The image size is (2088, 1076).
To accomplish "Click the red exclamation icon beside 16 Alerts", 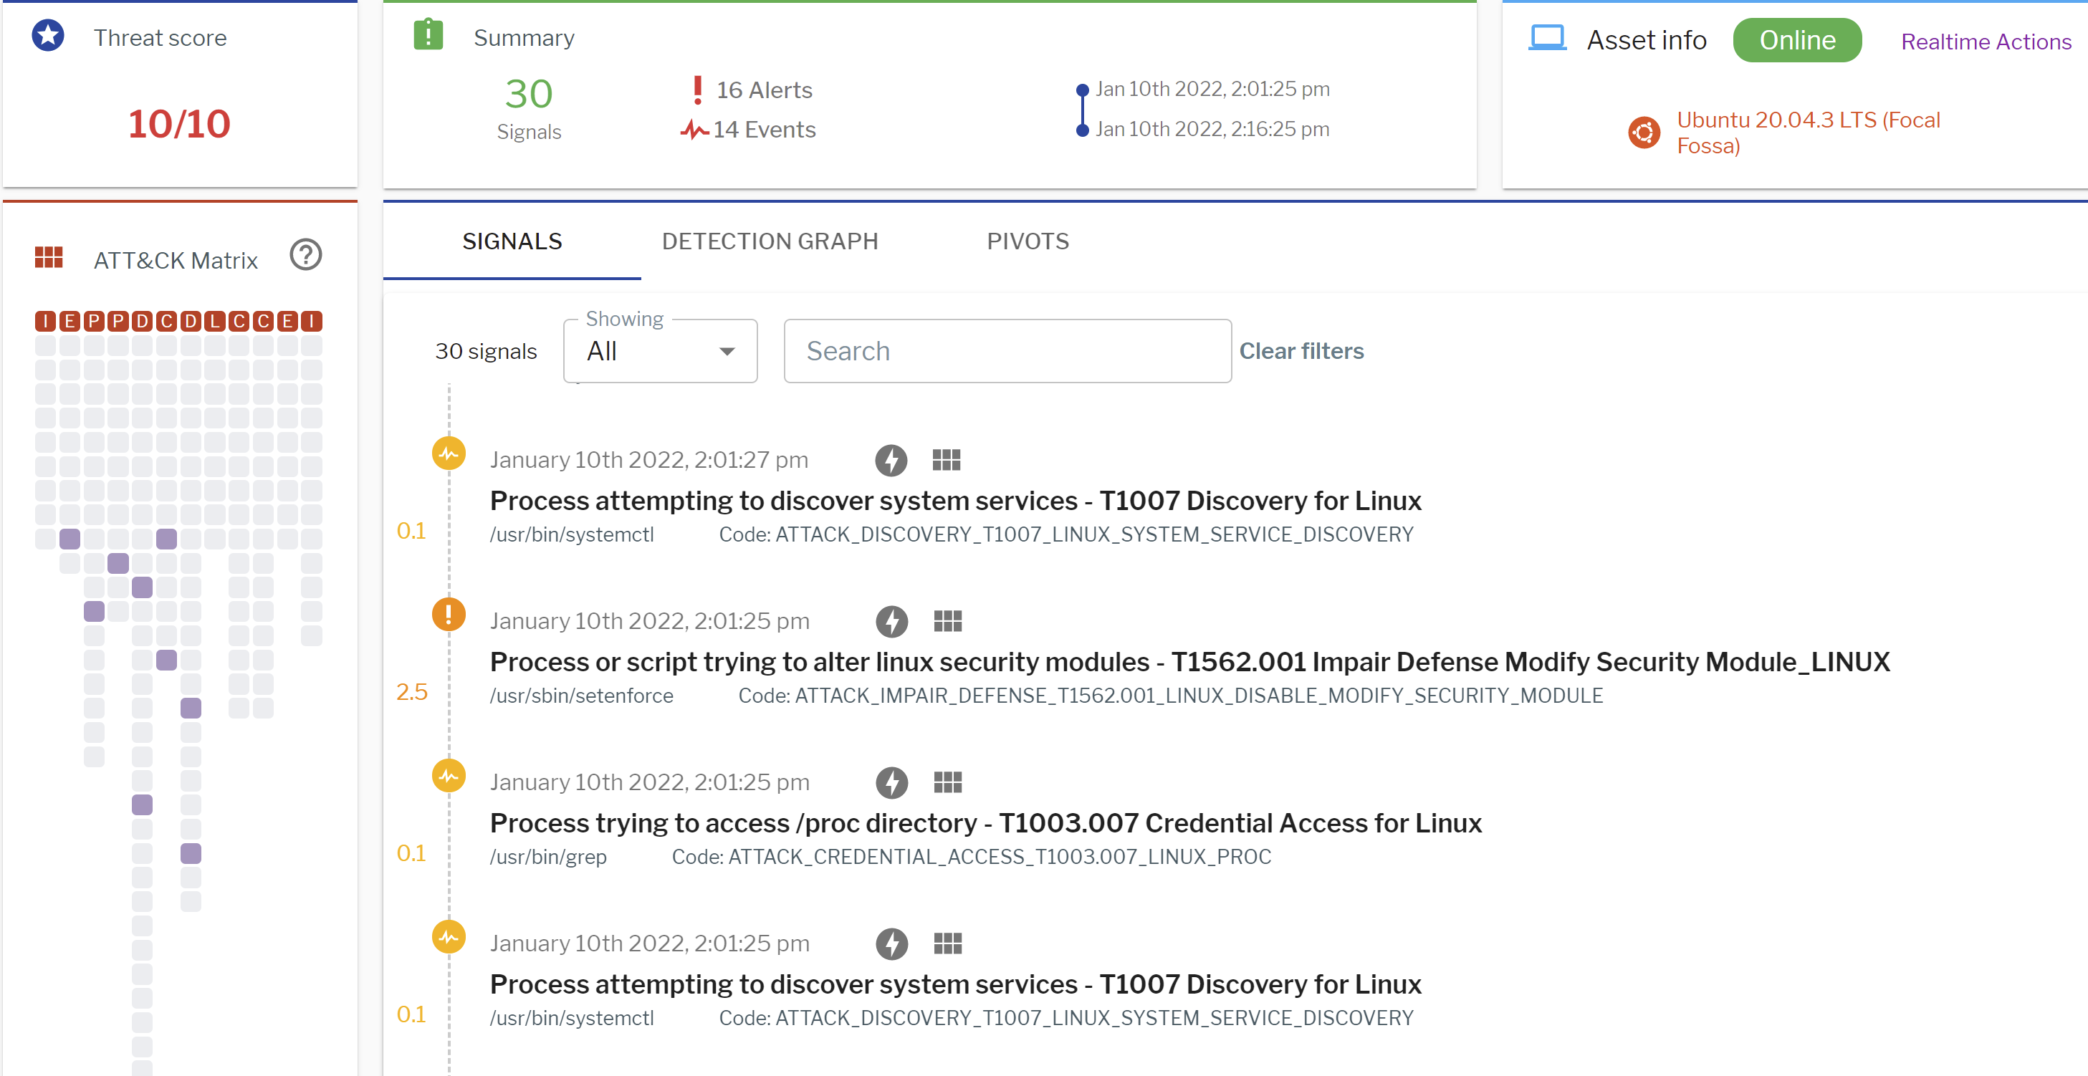I will pos(697,90).
